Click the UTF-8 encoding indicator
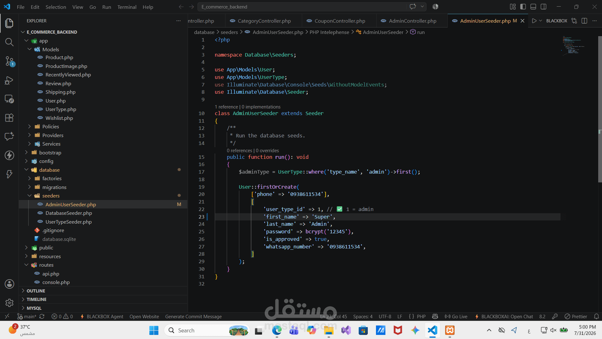 [x=385, y=316]
